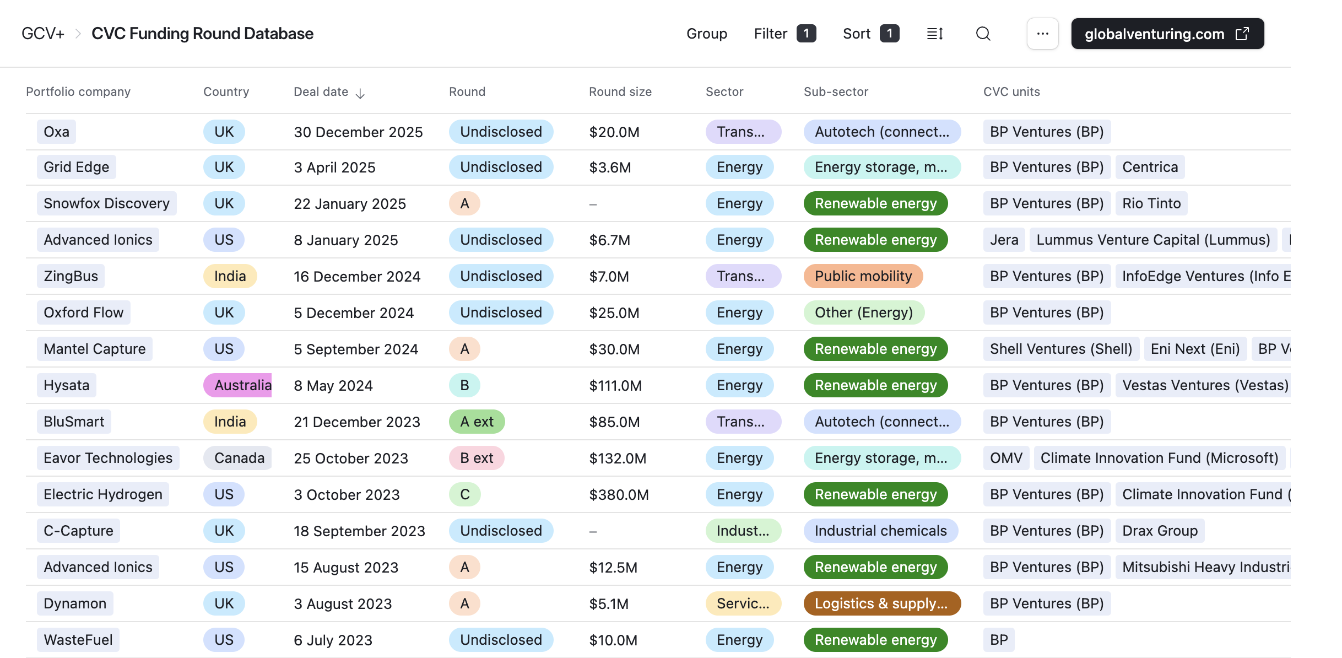Click the Portfolio company column header
1342x658 pixels.
[x=78, y=92]
